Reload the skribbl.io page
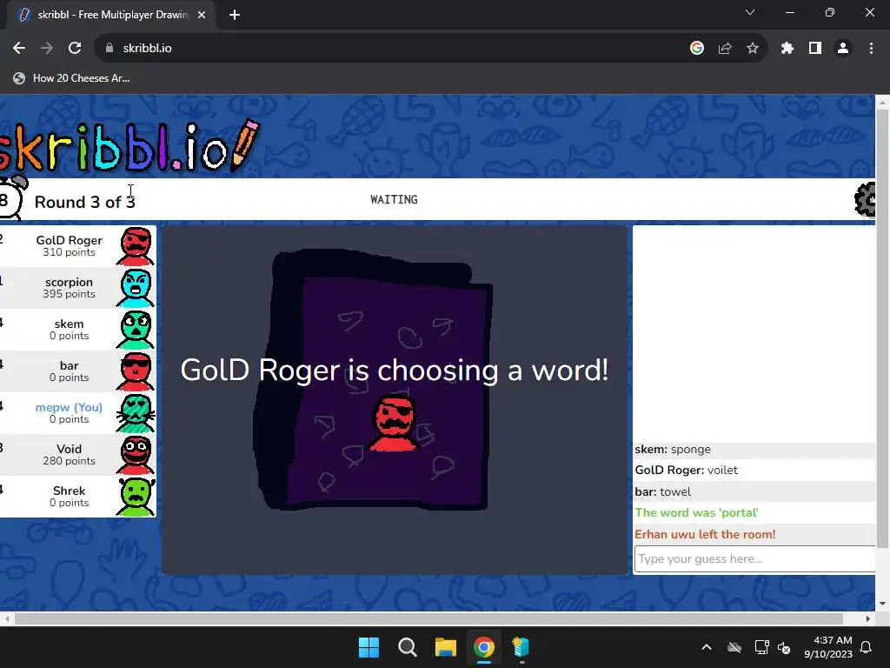The width and height of the screenshot is (890, 668). coord(75,49)
